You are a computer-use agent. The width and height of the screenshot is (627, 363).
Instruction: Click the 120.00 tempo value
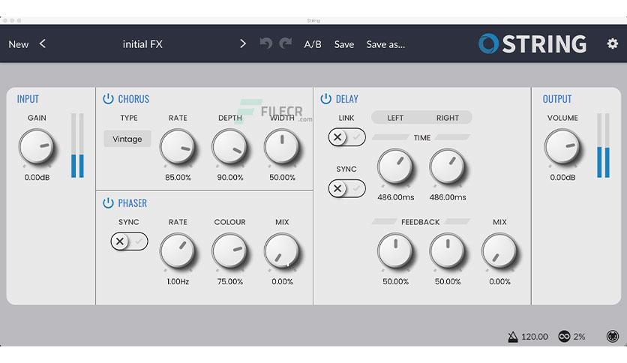click(x=535, y=337)
